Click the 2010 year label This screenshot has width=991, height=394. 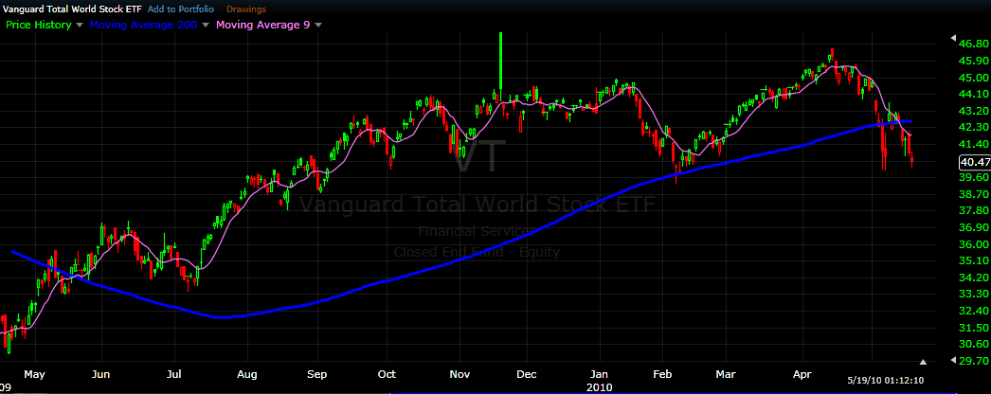(x=599, y=387)
